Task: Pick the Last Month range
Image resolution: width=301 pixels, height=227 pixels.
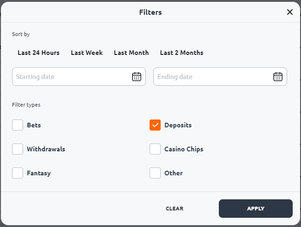Action: pyautogui.click(x=131, y=53)
